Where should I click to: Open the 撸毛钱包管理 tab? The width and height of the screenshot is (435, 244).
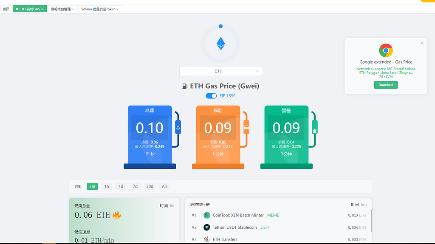60,9
